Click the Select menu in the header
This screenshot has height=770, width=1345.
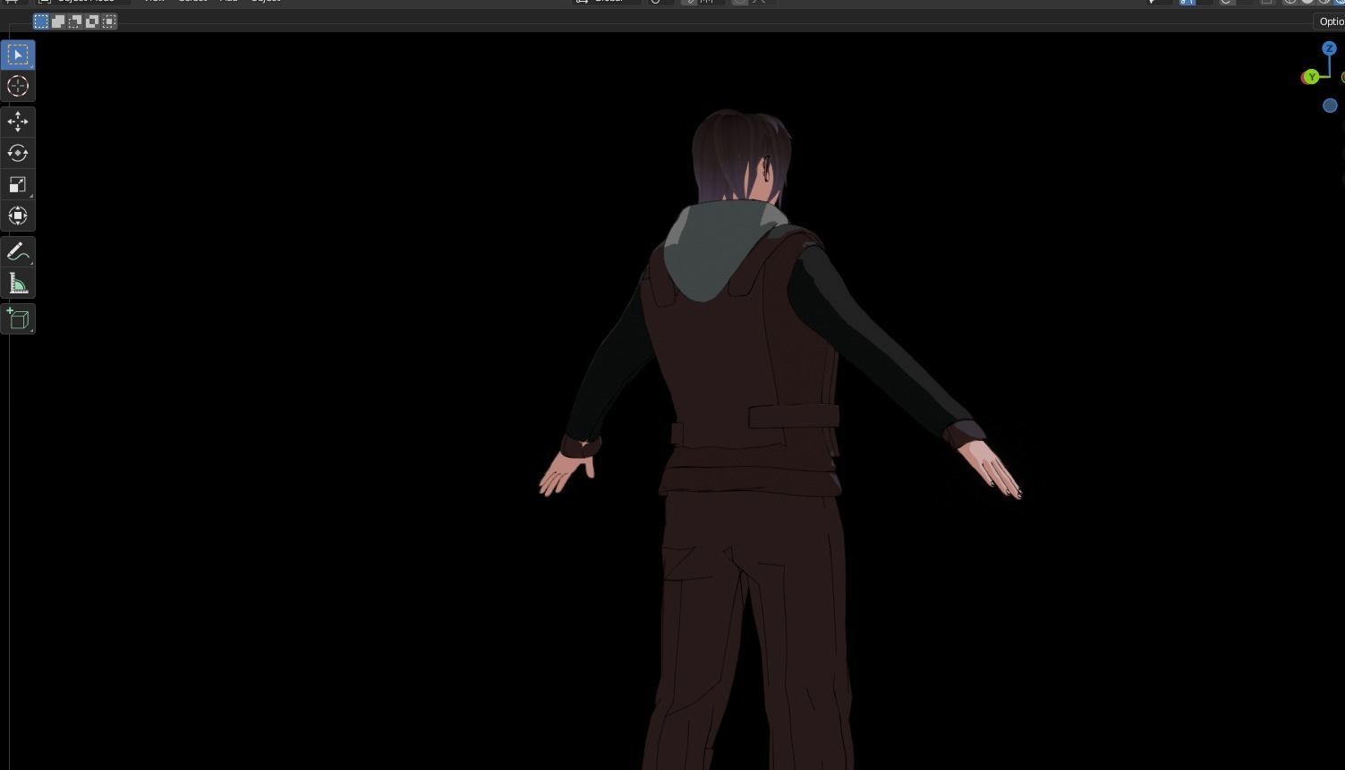(x=192, y=2)
